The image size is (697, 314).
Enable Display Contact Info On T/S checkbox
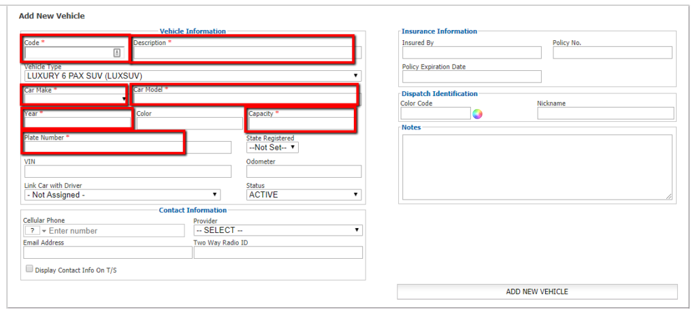point(29,268)
